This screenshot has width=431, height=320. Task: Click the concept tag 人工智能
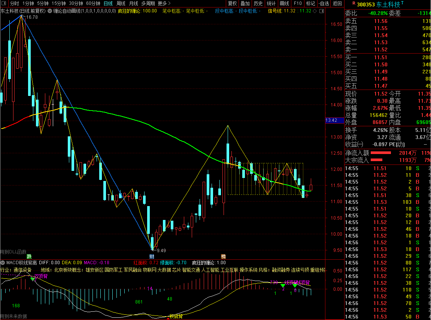[x=210, y=270]
